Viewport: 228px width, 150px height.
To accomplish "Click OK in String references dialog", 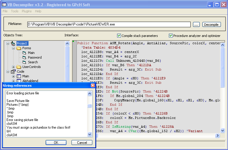I will [x=56, y=142].
